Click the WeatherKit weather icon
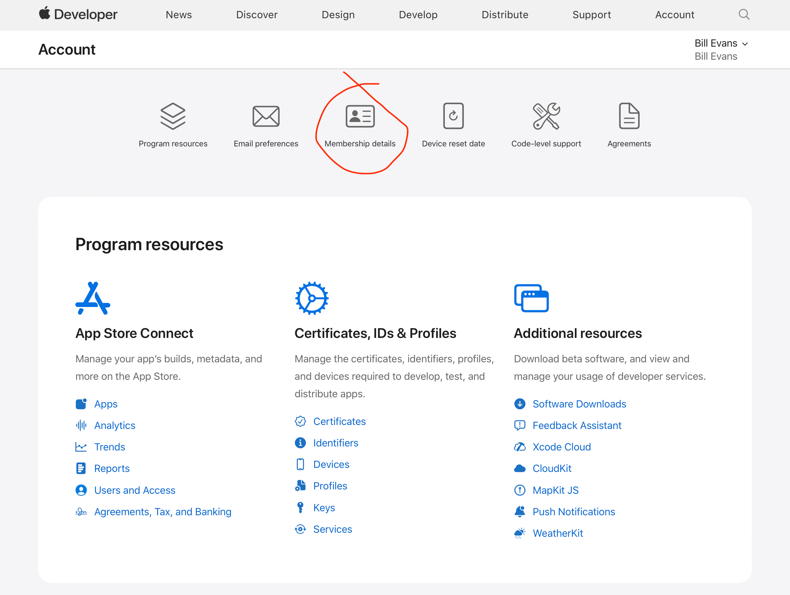This screenshot has height=595, width=790. [x=520, y=533]
